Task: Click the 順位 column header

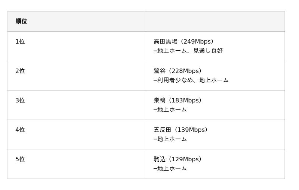Action: (x=21, y=21)
